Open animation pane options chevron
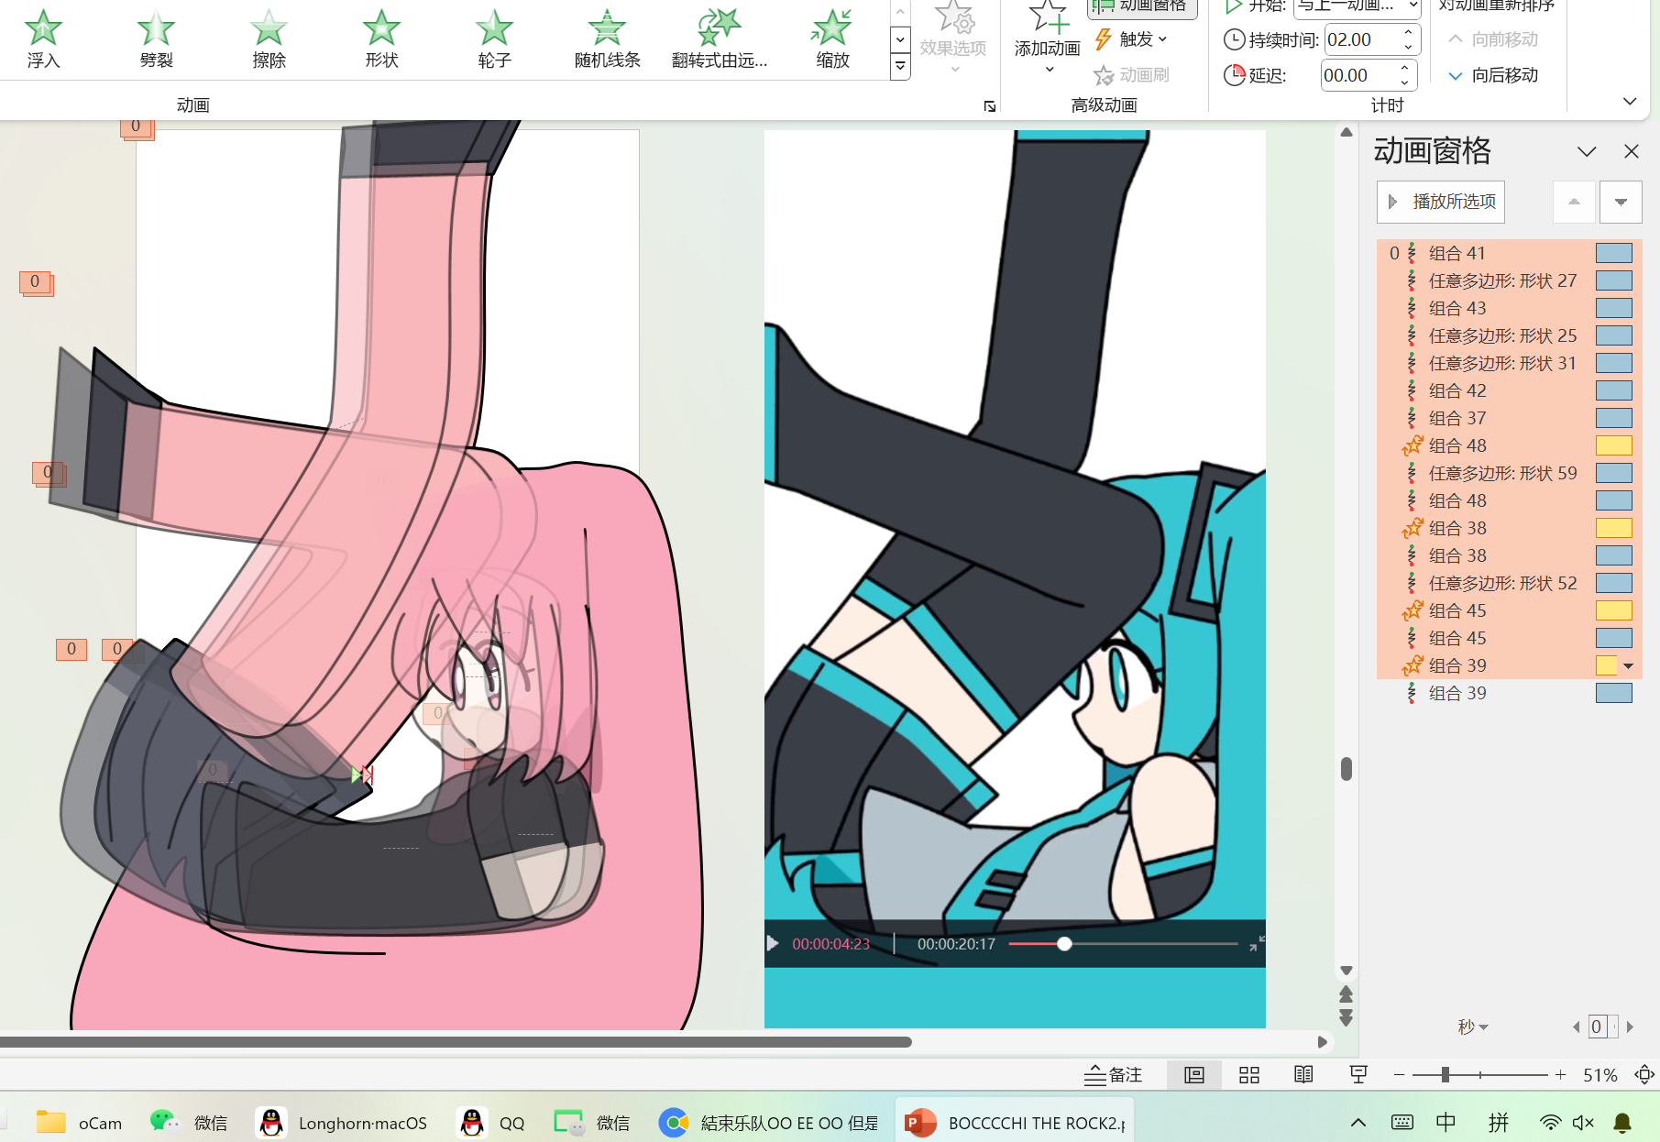Viewport: 1660px width, 1142px height. (x=1587, y=151)
